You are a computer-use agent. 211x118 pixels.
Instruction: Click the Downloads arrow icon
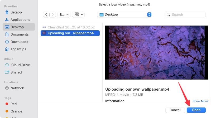(7, 42)
